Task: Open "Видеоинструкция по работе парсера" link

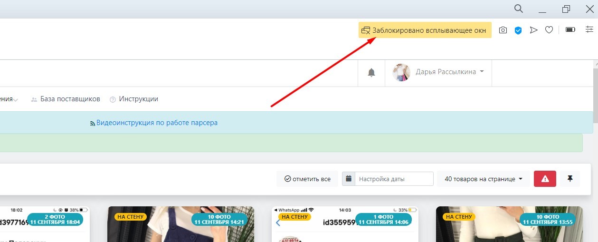Action: [156, 123]
